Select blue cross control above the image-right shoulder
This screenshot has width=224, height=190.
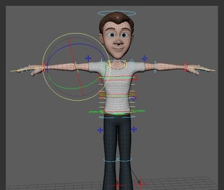click(144, 58)
